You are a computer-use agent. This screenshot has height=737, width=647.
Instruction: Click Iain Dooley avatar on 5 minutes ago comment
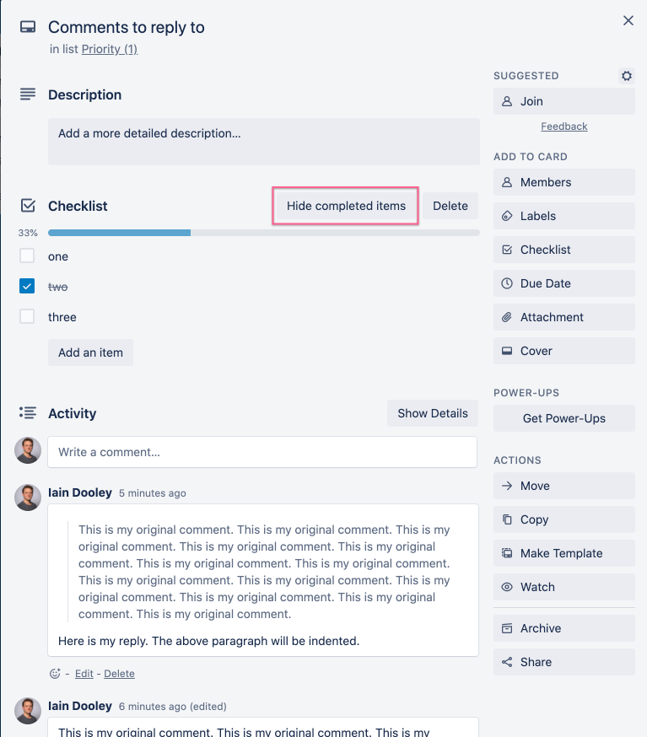tap(28, 498)
